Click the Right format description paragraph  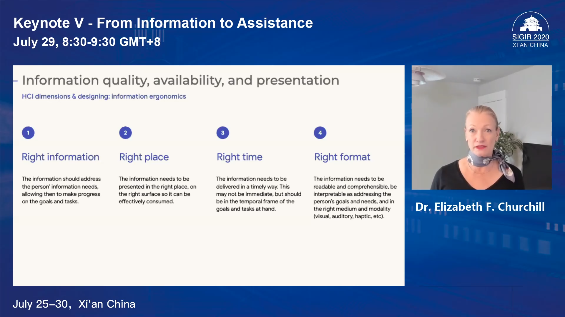coord(355,197)
